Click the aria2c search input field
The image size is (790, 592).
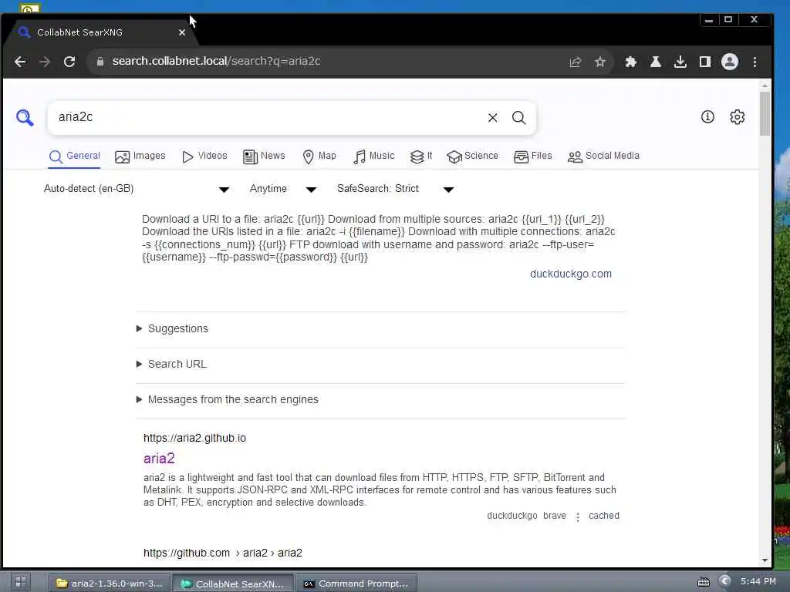pyautogui.click(x=267, y=117)
